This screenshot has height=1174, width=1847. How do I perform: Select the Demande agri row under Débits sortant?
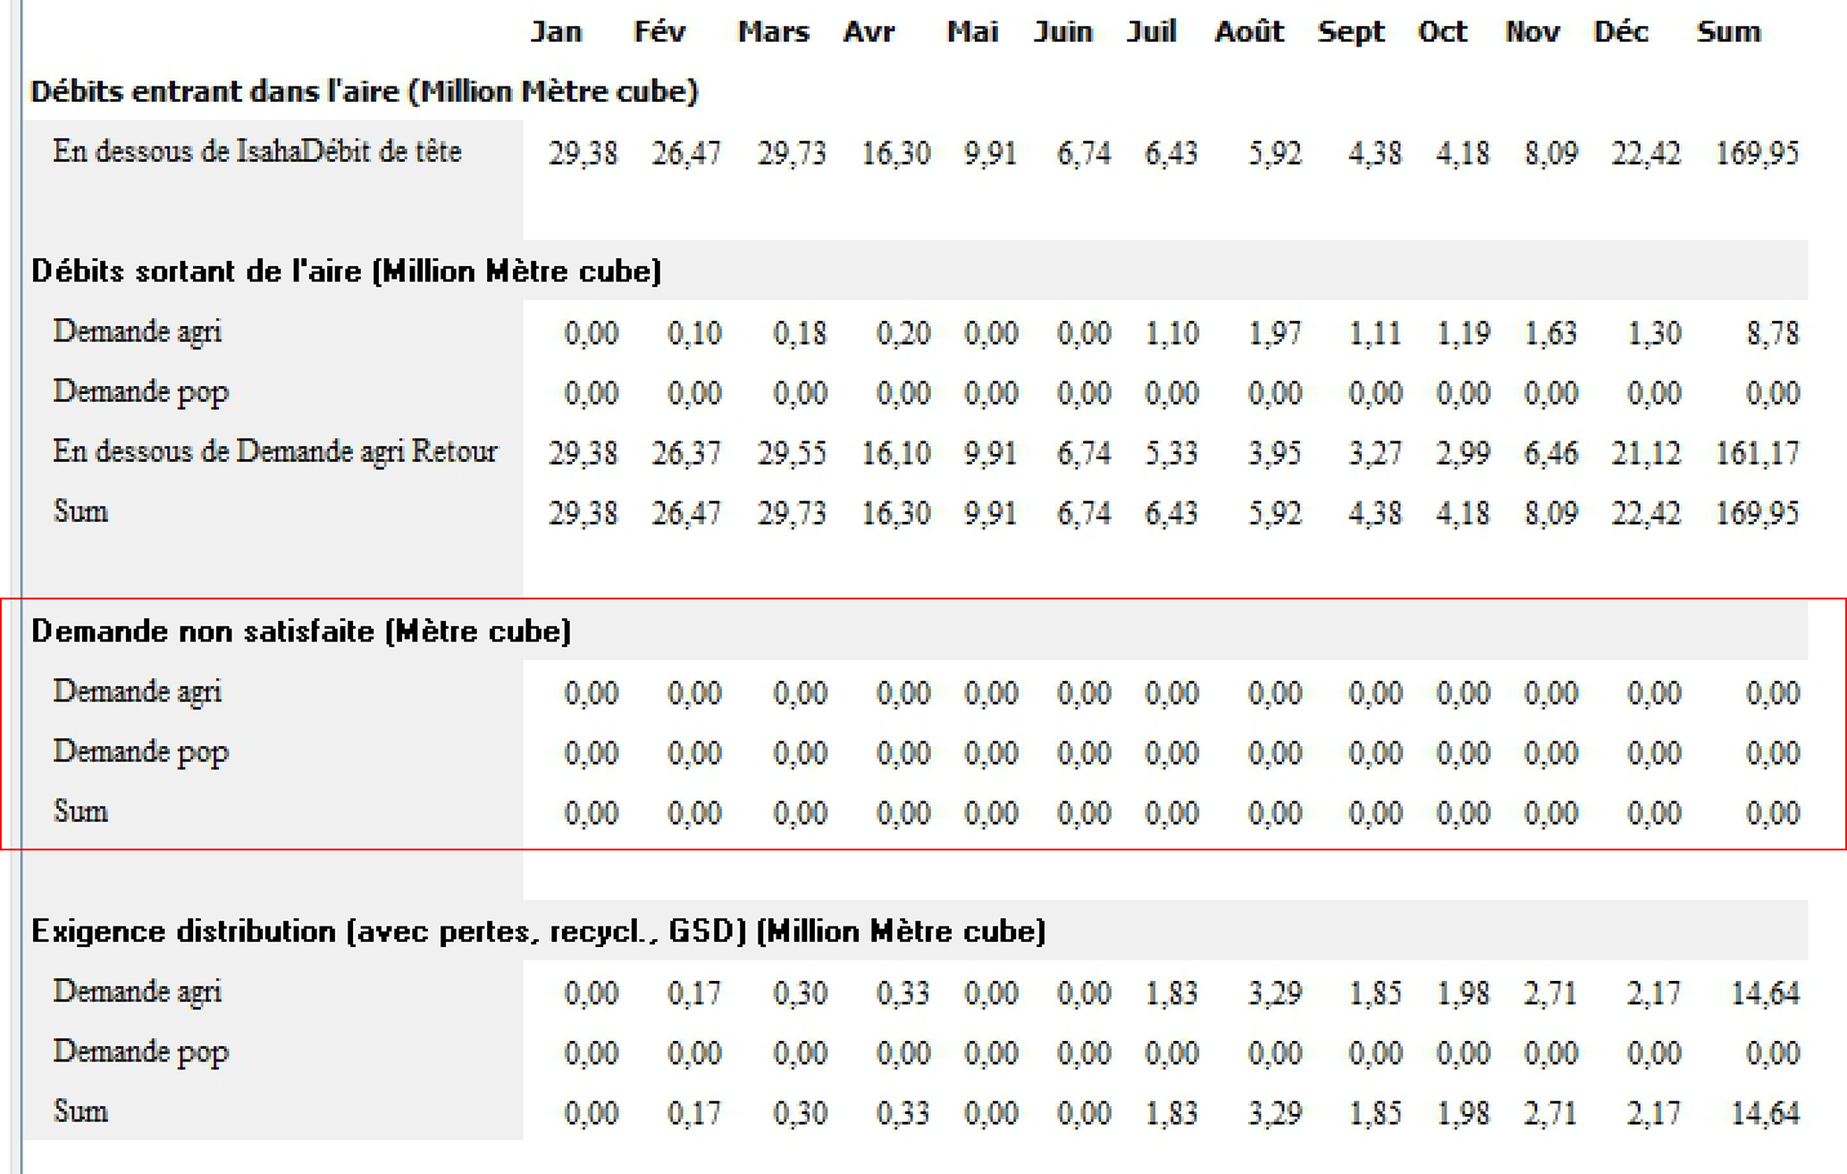(137, 332)
